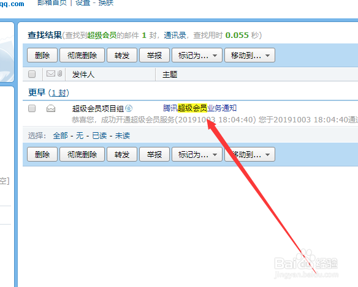Viewport: 358px width, 287px height.
Task: Tick the select-all checkbox in header row
Action: click(32, 74)
